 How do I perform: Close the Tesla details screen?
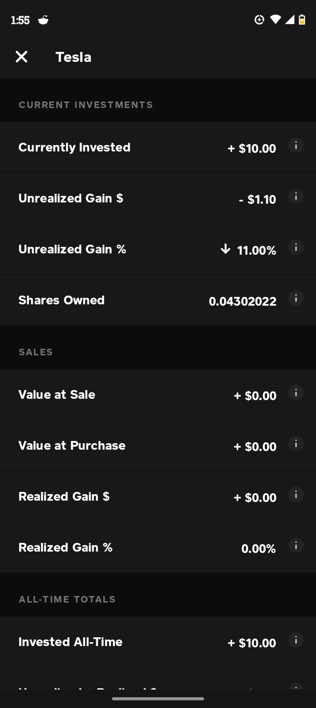22,57
